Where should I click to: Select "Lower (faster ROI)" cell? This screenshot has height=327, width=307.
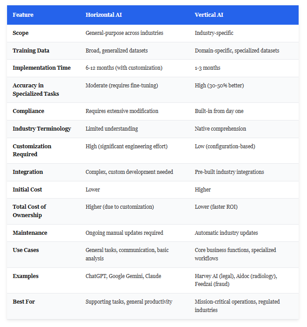[216, 207]
